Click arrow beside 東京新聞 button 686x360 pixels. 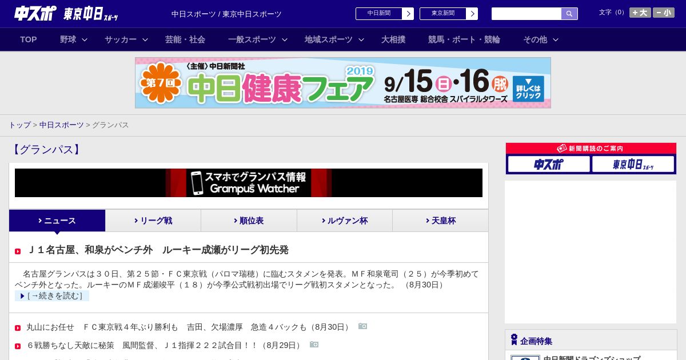point(472,14)
